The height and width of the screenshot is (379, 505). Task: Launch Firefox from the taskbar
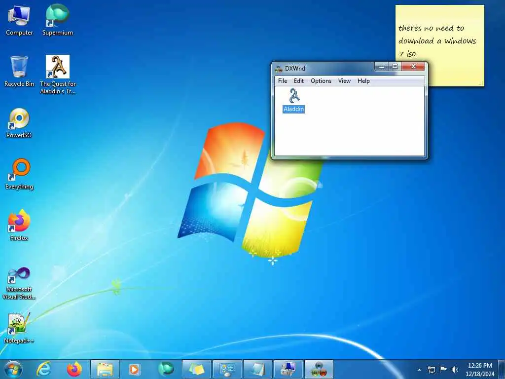(x=74, y=369)
